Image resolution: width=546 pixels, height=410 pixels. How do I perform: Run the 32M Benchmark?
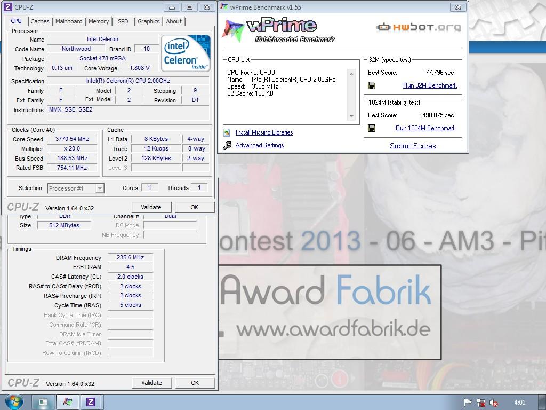(x=430, y=85)
